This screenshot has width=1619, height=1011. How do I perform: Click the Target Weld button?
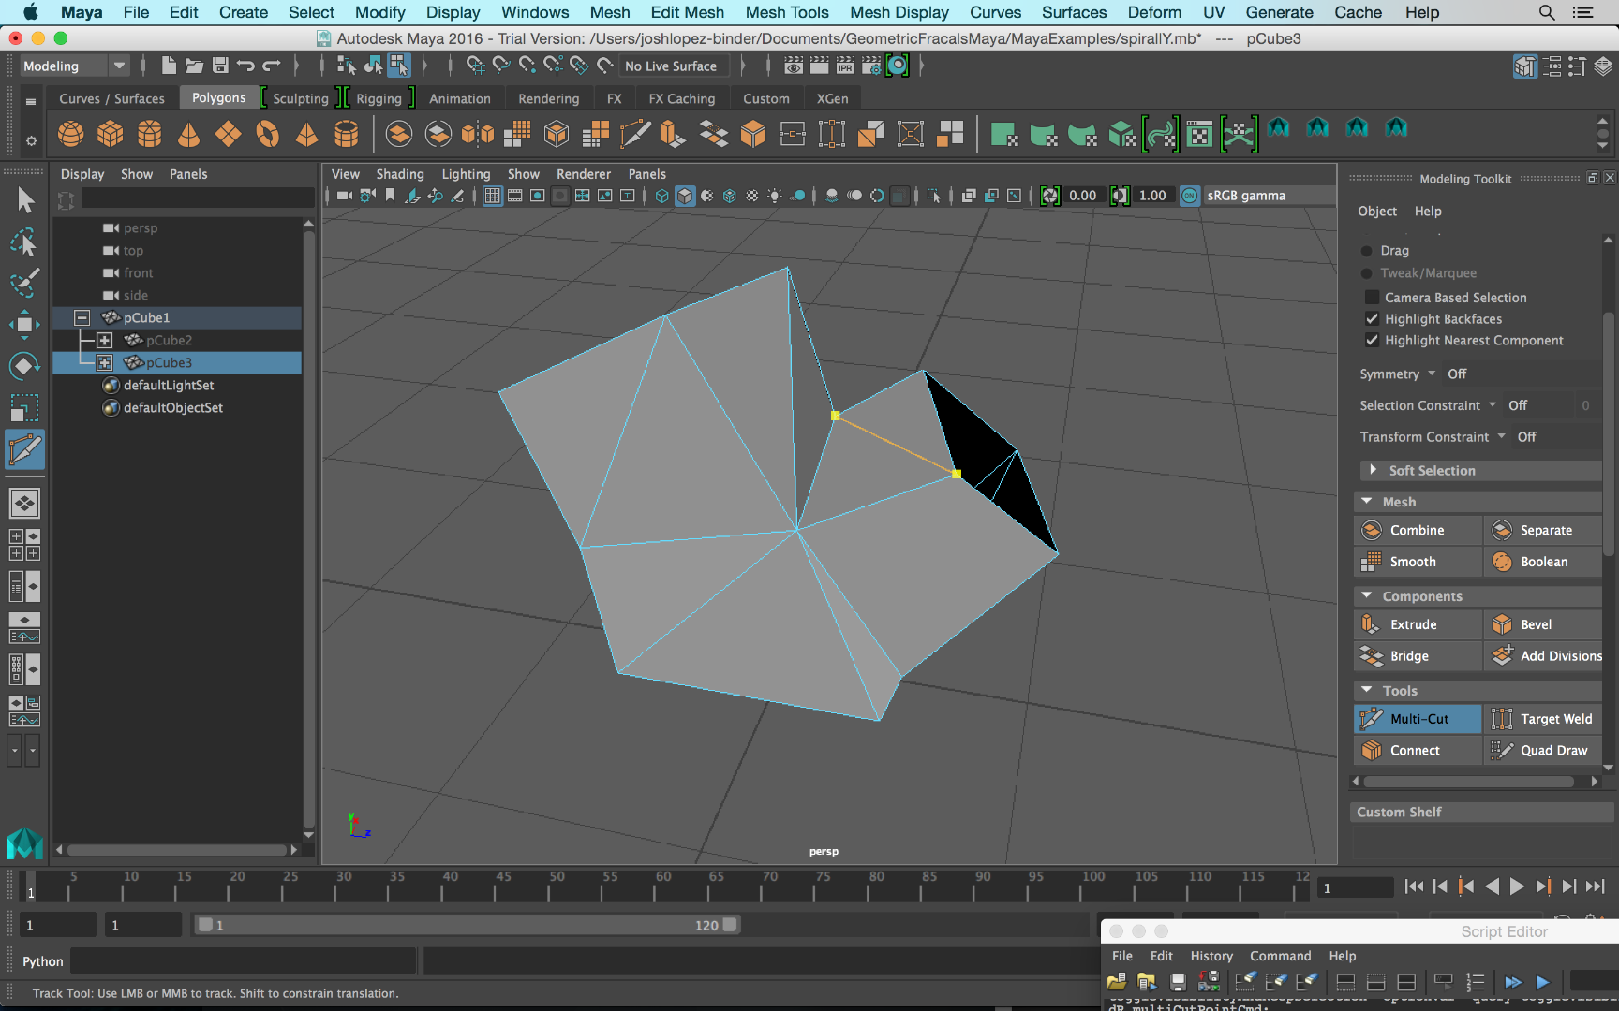click(1544, 719)
